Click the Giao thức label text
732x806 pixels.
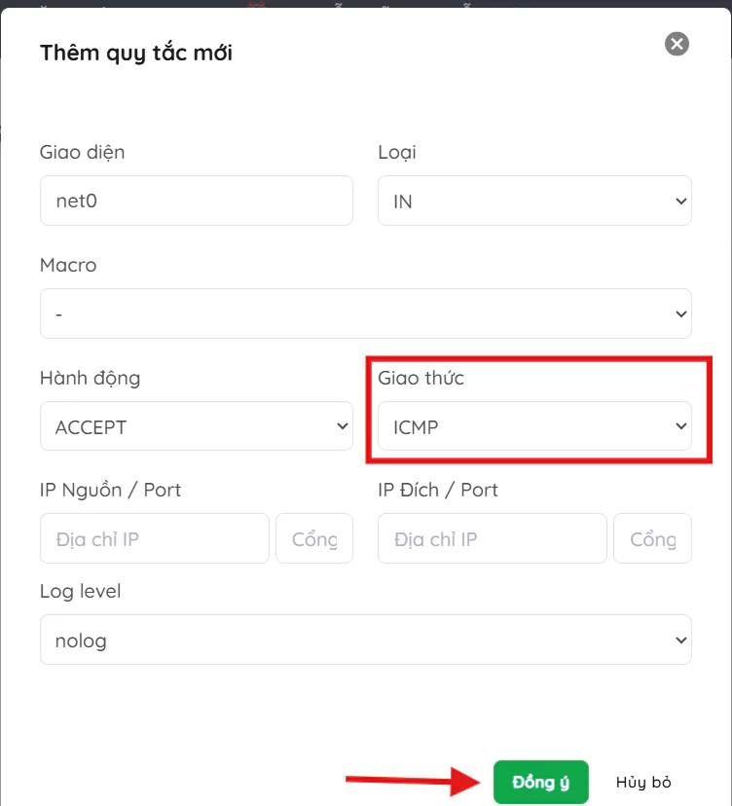click(x=421, y=378)
